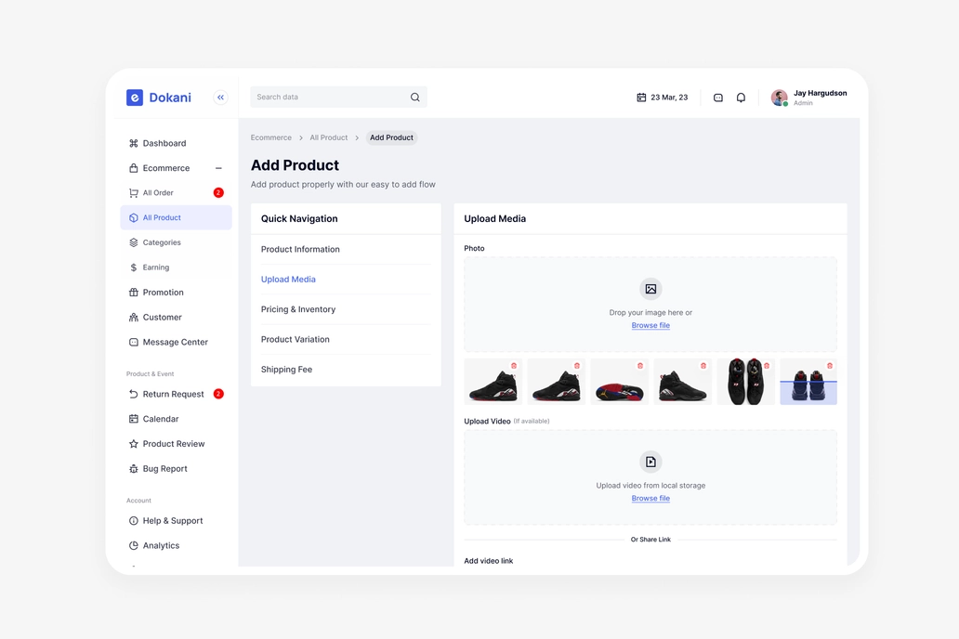The height and width of the screenshot is (639, 959).
Task: Focus the Search data input field
Action: coord(338,98)
